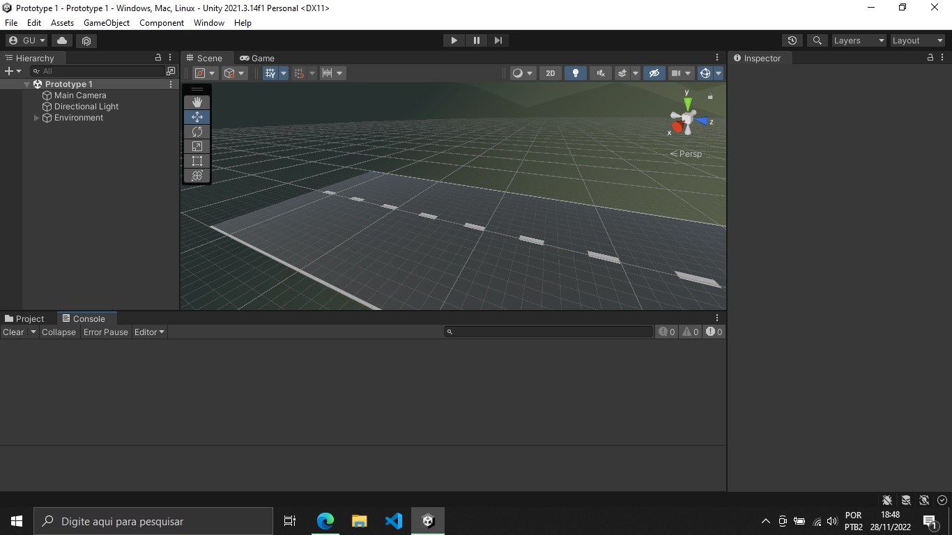This screenshot has height=535, width=952.
Task: Open Undo History clock icon
Action: 792,40
